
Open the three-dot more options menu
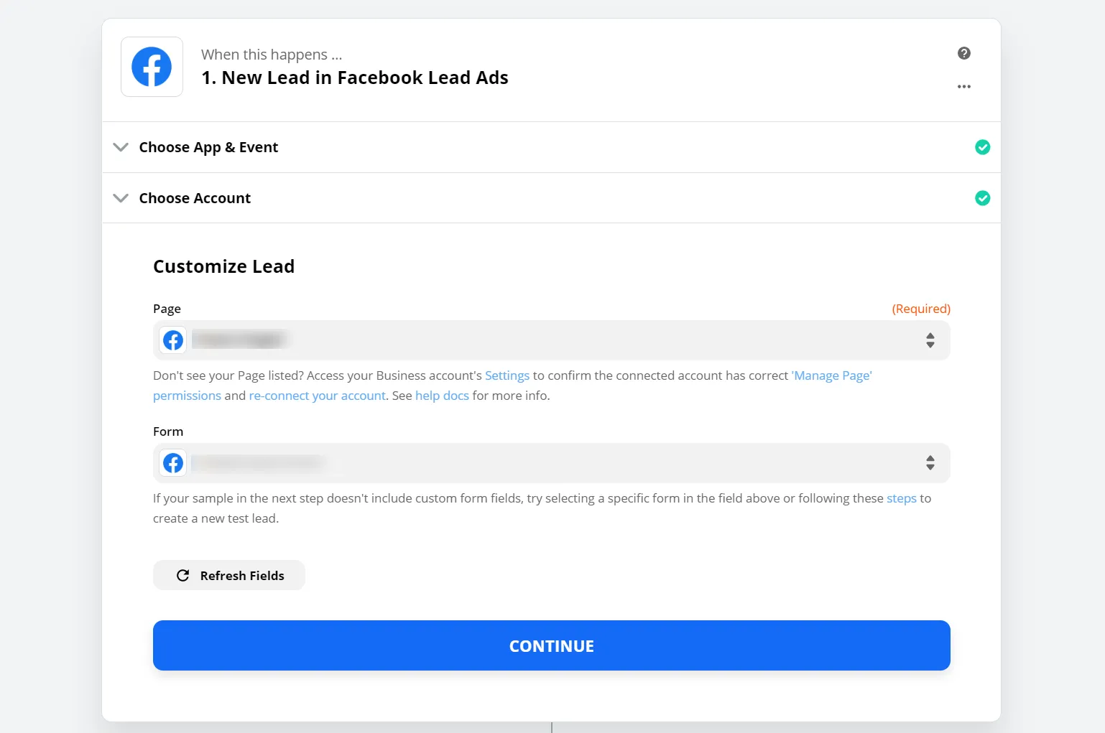click(x=964, y=87)
